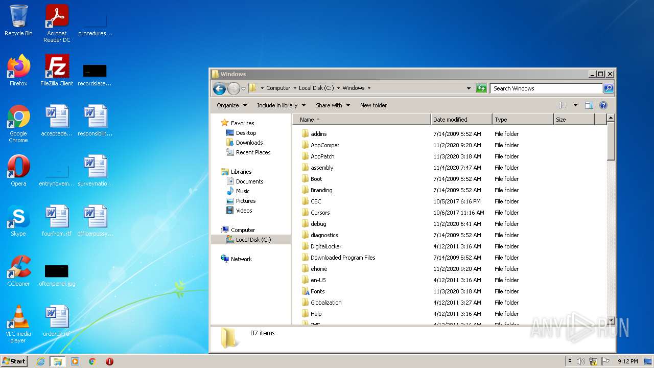Click the search magnifier icon
654x368 pixels.
608,88
